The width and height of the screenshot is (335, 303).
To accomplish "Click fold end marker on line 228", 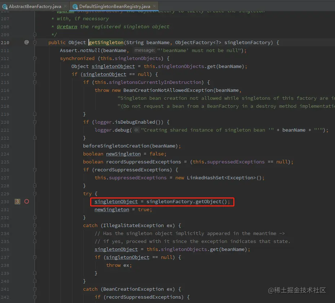I will 35,185.
